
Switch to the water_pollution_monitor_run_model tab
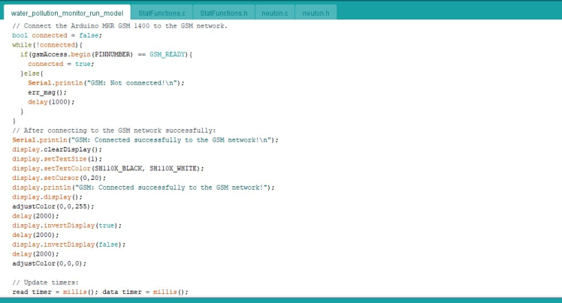(67, 13)
